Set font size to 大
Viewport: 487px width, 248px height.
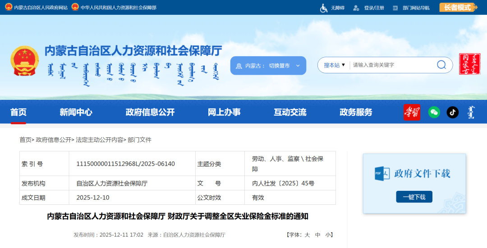click(307, 235)
